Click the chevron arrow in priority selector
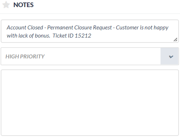 171,57
